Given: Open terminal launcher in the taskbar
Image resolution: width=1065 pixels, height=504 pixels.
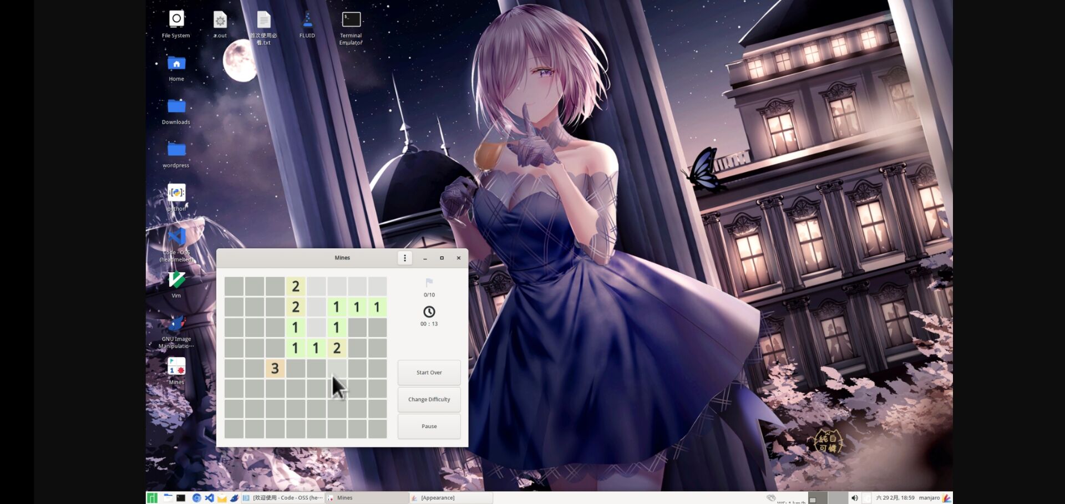Looking at the screenshot, I should 181,498.
